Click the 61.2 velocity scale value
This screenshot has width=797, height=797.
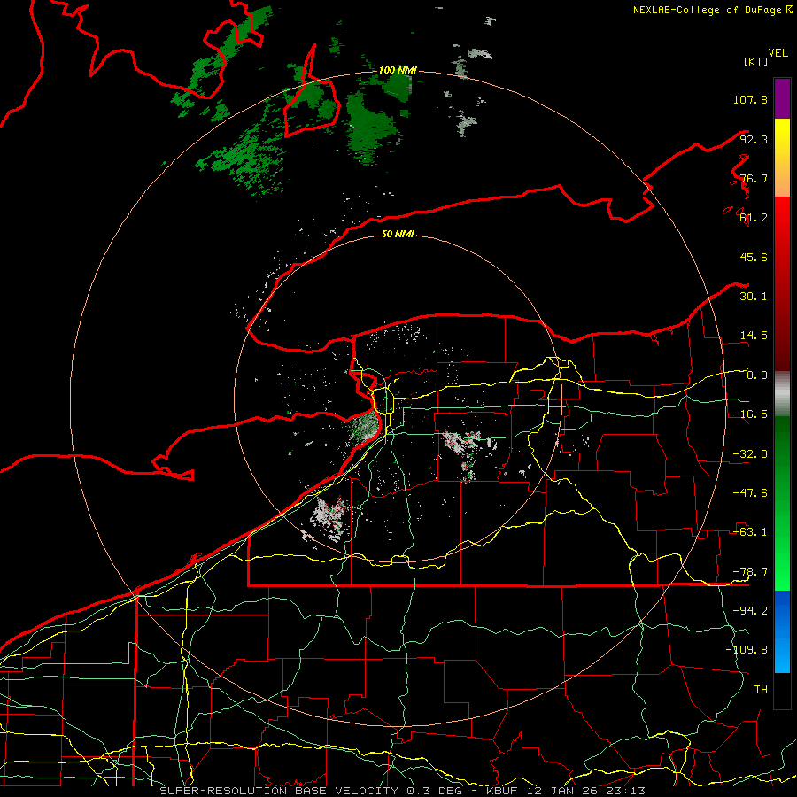click(754, 218)
